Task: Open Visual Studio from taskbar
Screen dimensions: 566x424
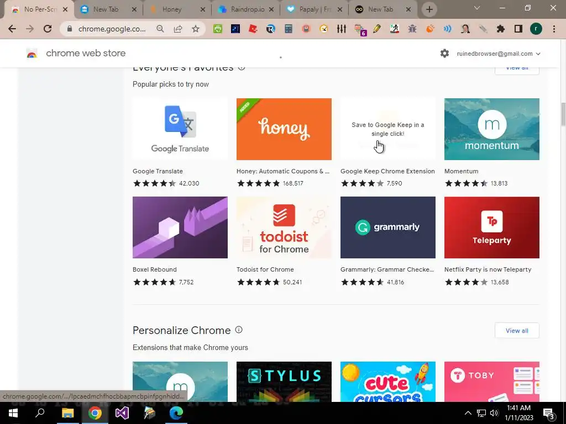Action: click(122, 413)
